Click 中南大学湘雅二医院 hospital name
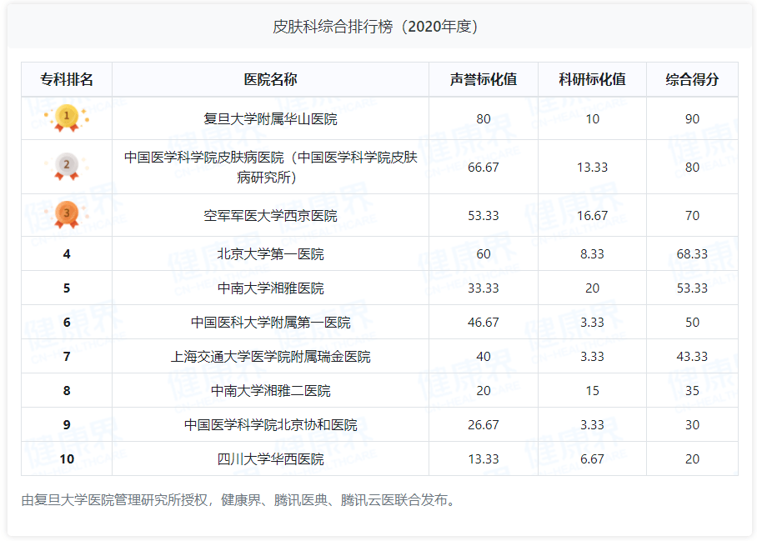This screenshot has width=757, height=541. [270, 391]
